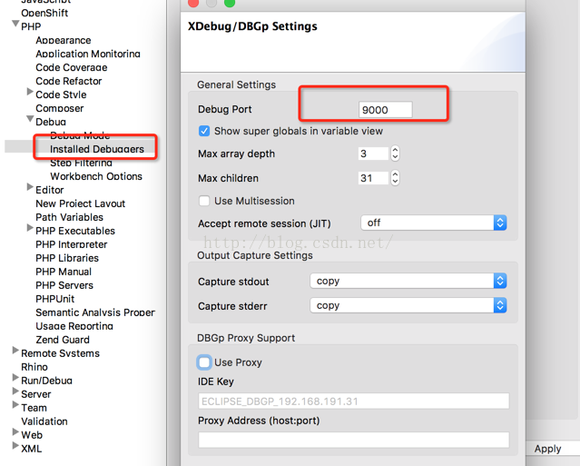Image resolution: width=580 pixels, height=466 pixels.
Task: Select Path Variables page
Action: pyautogui.click(x=69, y=217)
